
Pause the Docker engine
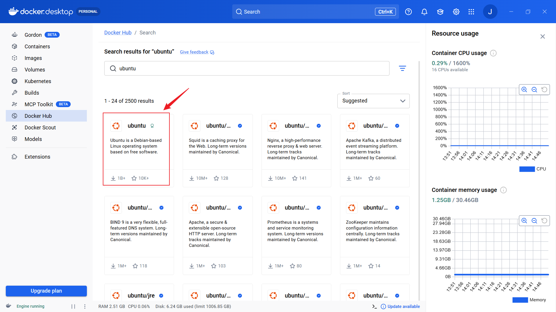click(73, 306)
